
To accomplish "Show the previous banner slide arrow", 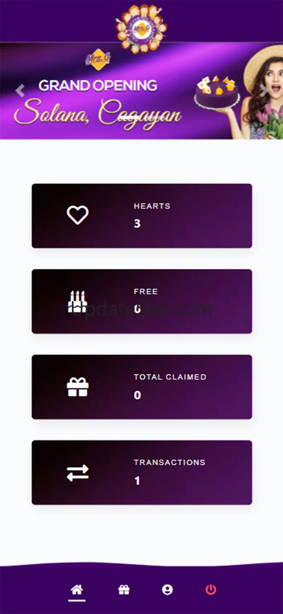I will tap(20, 90).
